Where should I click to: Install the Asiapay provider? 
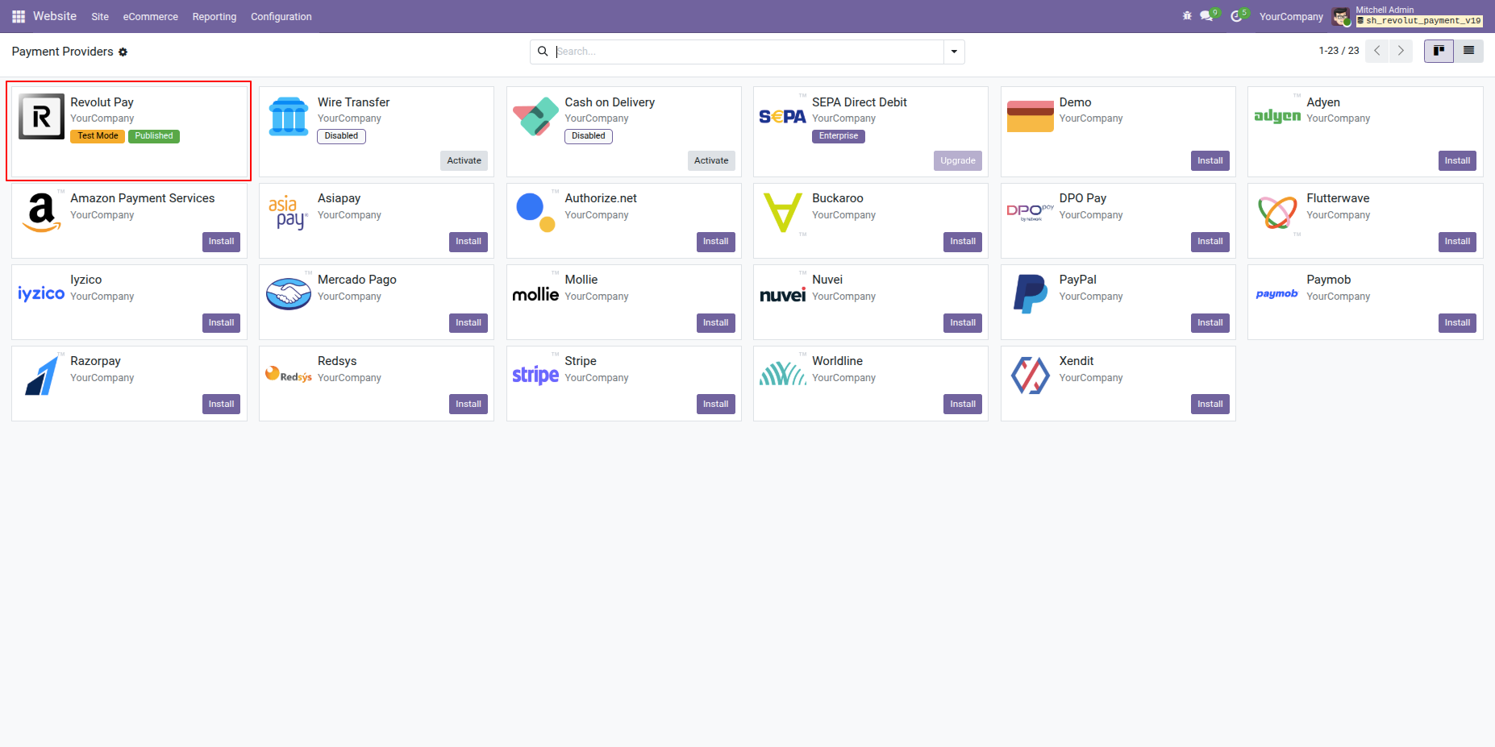point(468,241)
